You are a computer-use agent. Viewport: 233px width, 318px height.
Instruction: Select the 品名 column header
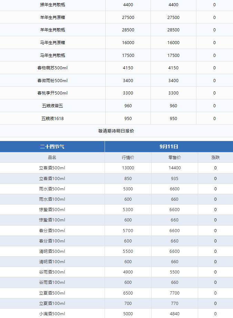(x=52, y=157)
